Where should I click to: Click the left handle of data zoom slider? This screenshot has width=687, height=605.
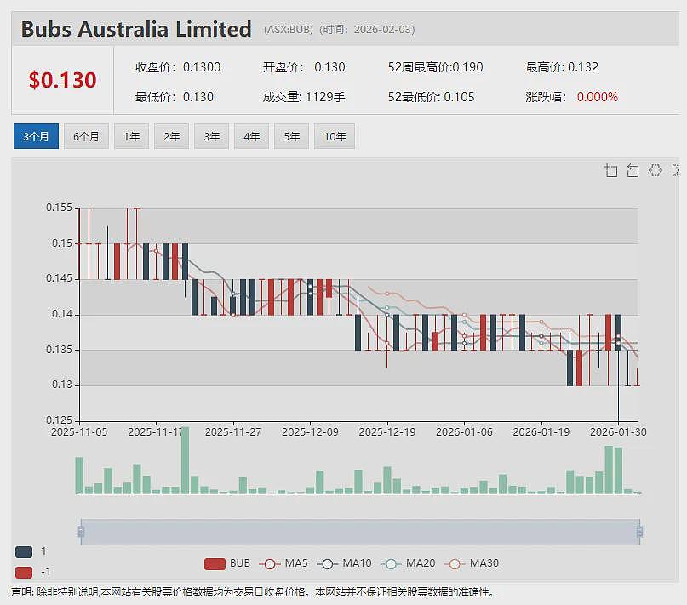pos(81,532)
